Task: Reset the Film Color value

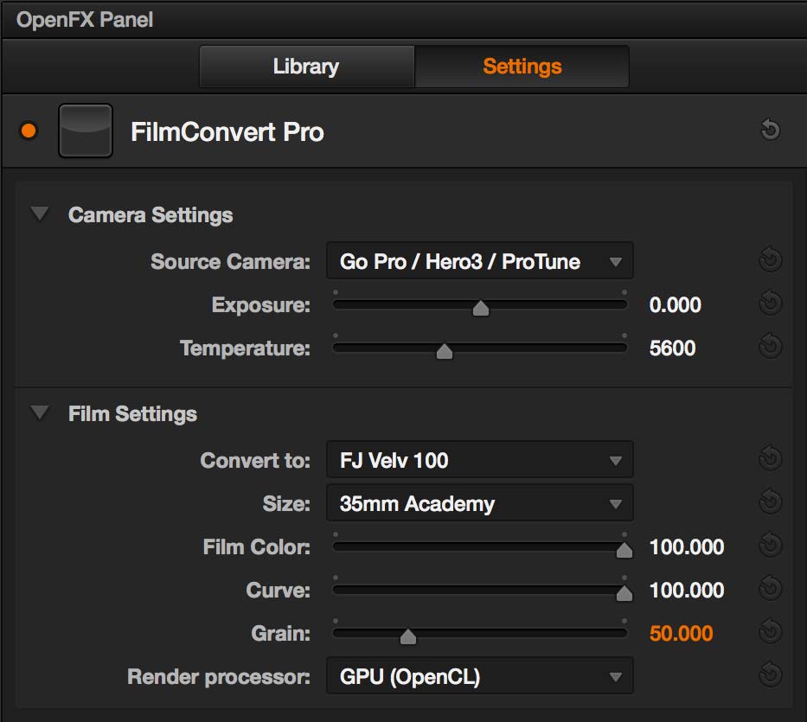Action: pos(771,545)
